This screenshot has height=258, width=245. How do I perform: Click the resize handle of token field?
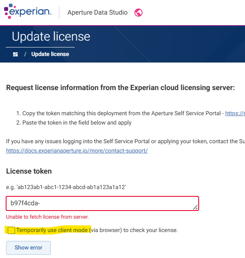click(x=195, y=208)
